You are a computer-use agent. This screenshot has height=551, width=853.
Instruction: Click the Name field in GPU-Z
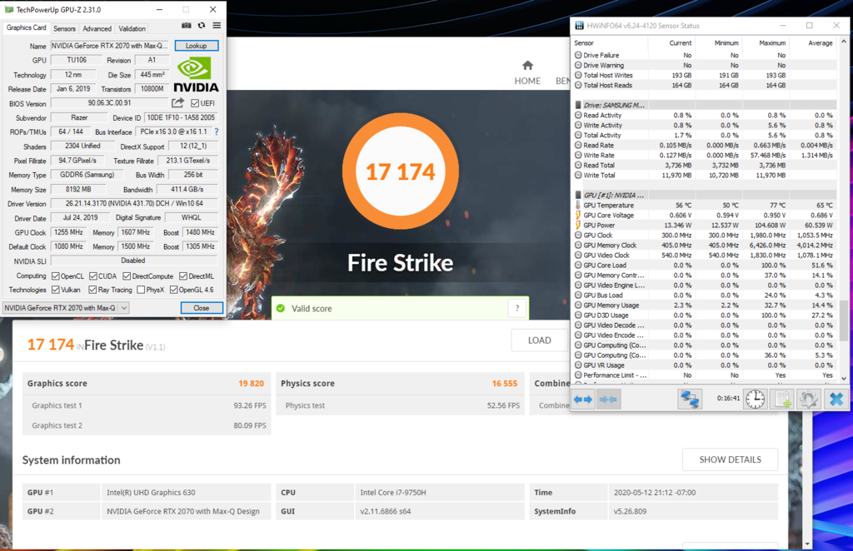[x=110, y=46]
